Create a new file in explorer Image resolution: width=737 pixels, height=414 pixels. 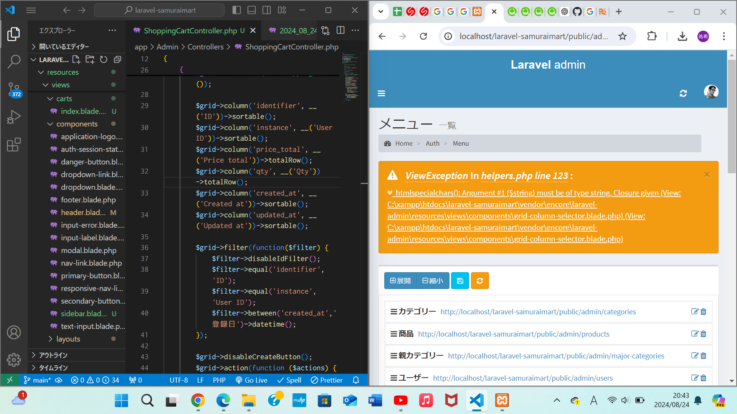(x=76, y=59)
